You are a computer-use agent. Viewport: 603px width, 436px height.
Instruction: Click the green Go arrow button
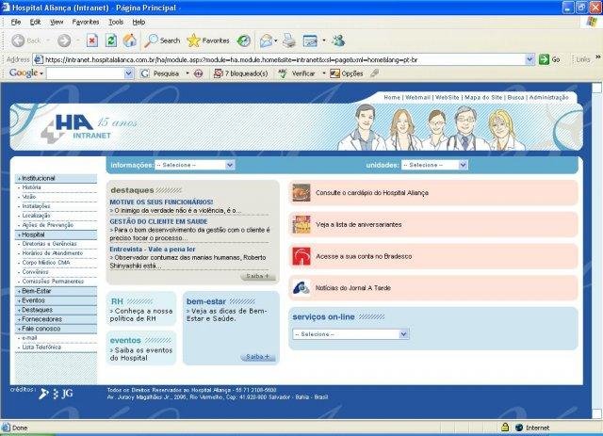coord(544,59)
